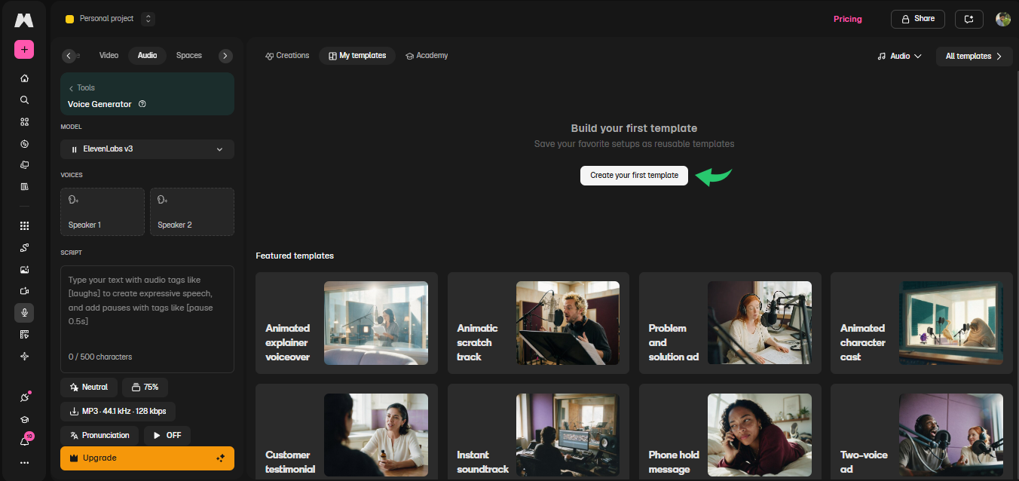Open notifications bell with 10 badge
Viewport: 1019px width, 481px height.
pos(24,441)
